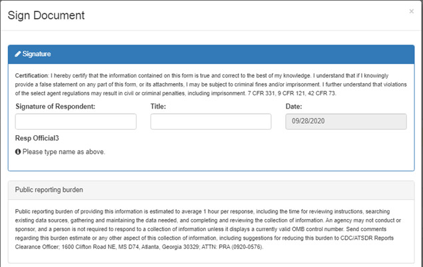Click the info icon beside type name hint
This screenshot has width=423, height=267.
(x=18, y=152)
